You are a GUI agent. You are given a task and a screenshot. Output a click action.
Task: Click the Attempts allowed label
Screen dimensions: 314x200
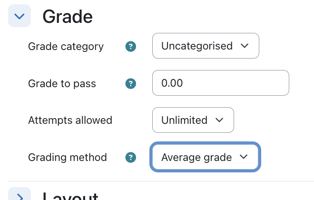tap(70, 120)
